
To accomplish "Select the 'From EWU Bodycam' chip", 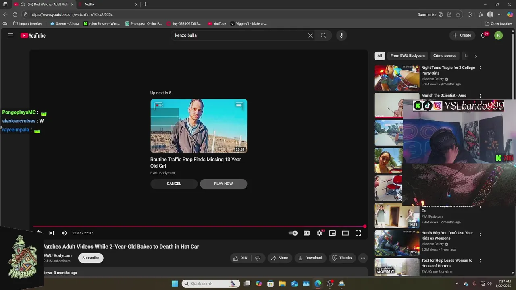I will coord(408,56).
